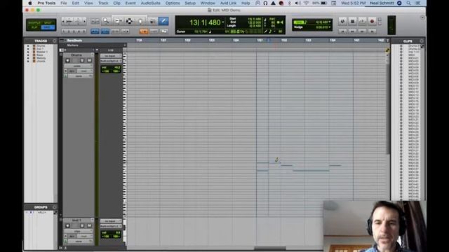Screen dimensions: 449x252
Task: Click the main counter 13|1|480 field
Action: (205, 22)
